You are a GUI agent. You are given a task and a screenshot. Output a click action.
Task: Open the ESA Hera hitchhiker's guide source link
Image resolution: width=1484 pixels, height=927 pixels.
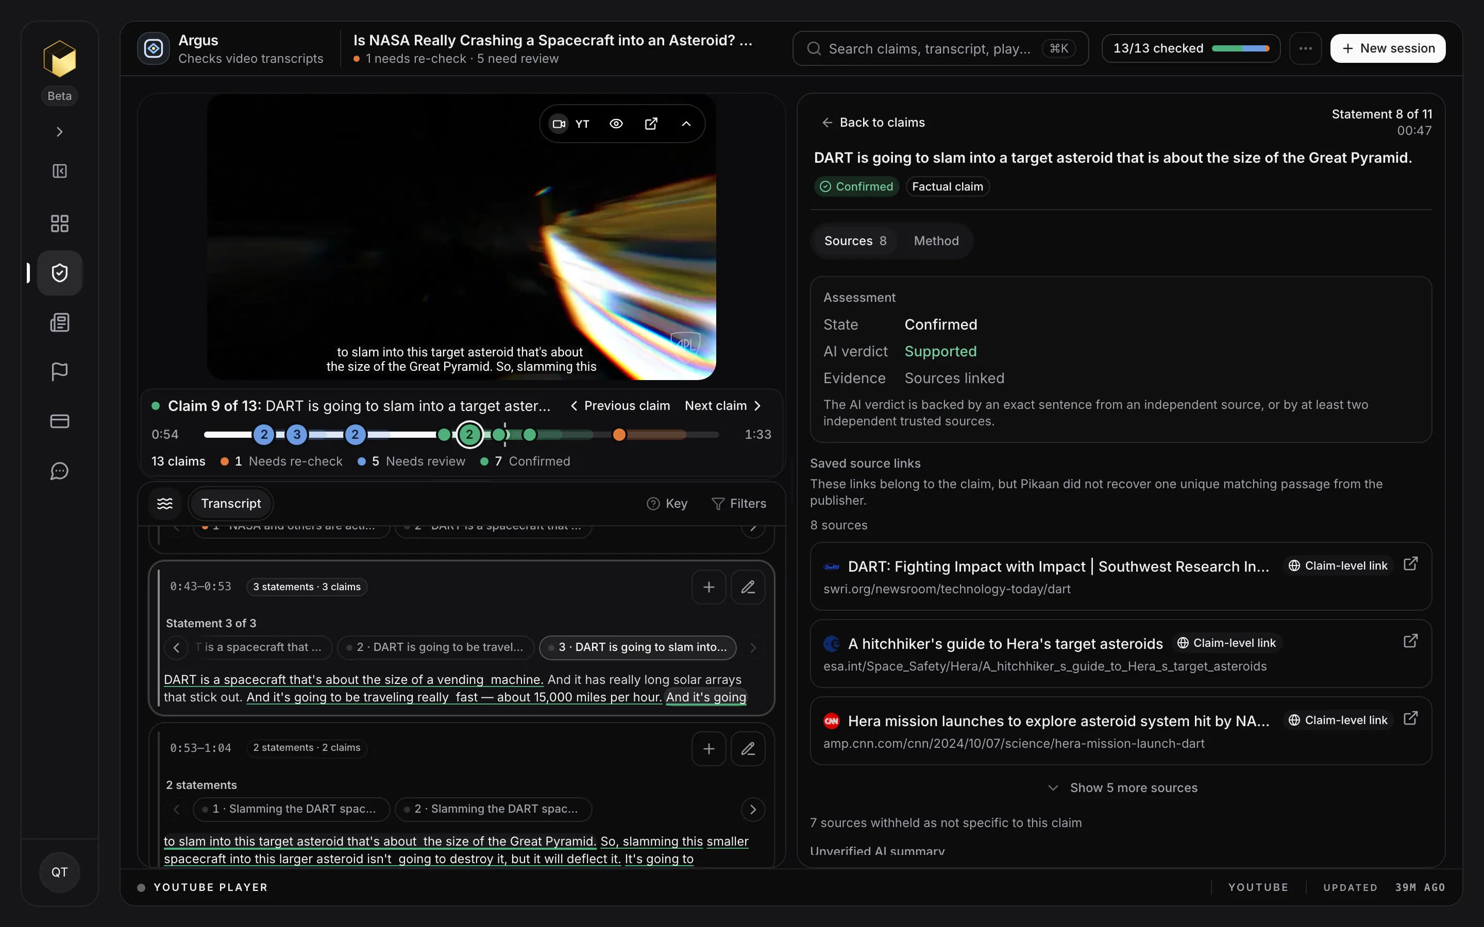pos(1410,641)
